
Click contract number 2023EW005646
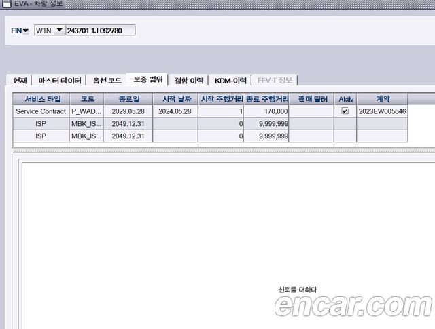tap(382, 111)
